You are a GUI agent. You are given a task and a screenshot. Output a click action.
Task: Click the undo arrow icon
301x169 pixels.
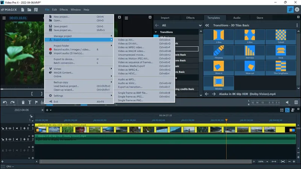[x=5, y=103]
